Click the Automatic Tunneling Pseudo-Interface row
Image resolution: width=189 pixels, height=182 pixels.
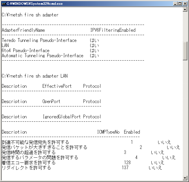pos(42,55)
